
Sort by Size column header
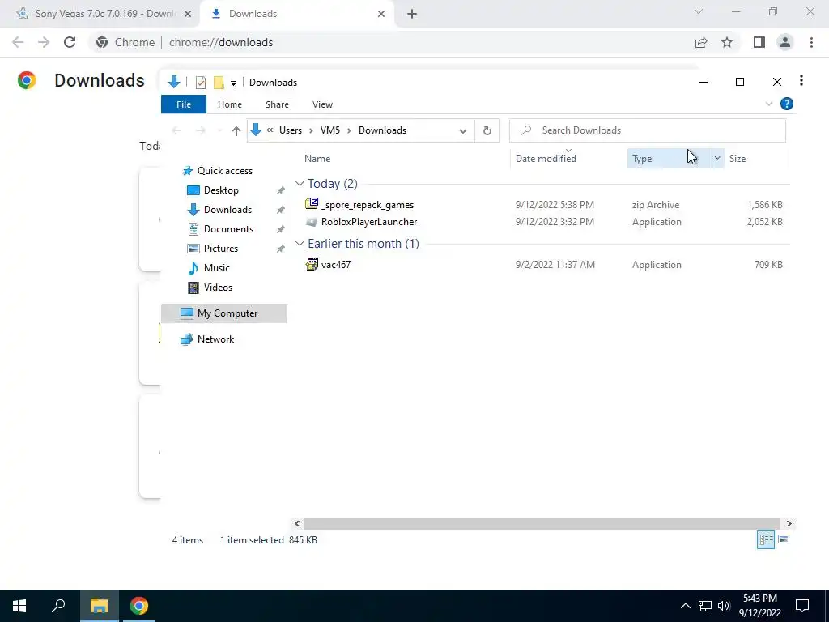pos(738,159)
